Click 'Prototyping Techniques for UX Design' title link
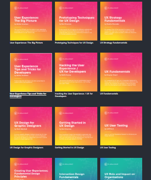 click(74, 43)
